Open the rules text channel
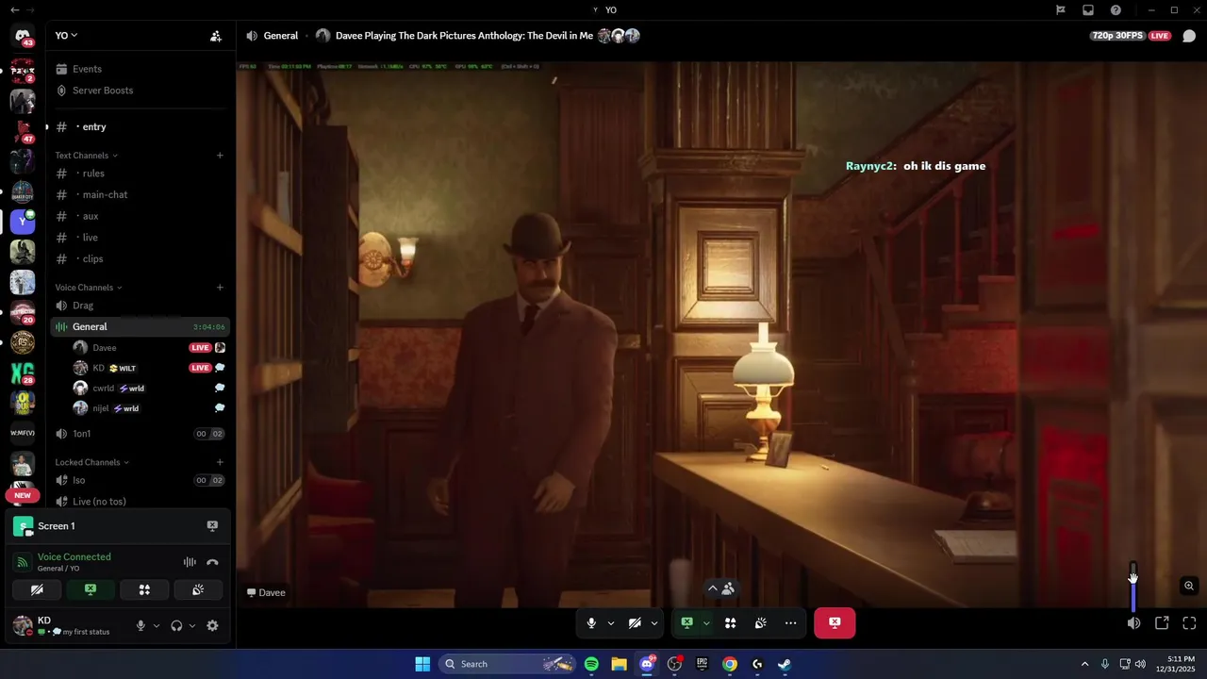This screenshot has height=679, width=1207. (140, 174)
